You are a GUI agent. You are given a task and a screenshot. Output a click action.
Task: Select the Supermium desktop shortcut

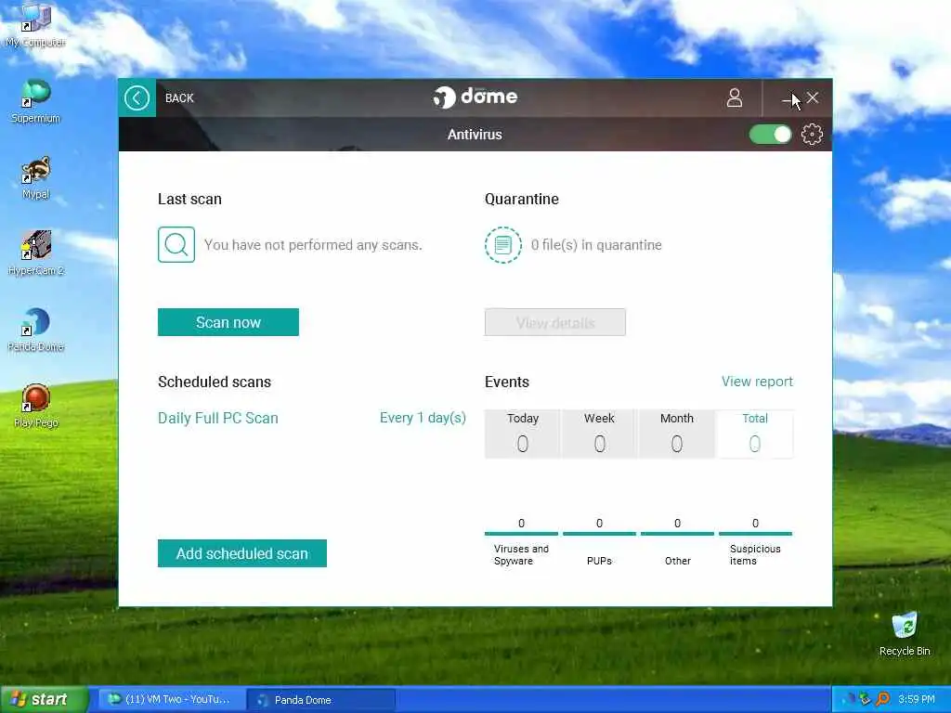click(35, 102)
